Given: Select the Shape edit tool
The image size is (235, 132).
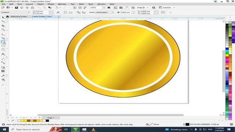Looking at the screenshot, I should [3, 22].
